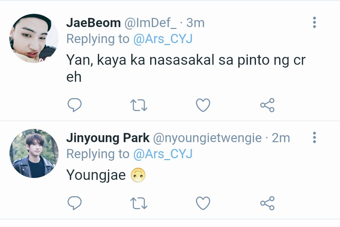Viewport: 340px width, 227px height.
Task: Open tweet text 'Yan, kaya ka nasasakal'
Action: click(x=140, y=60)
